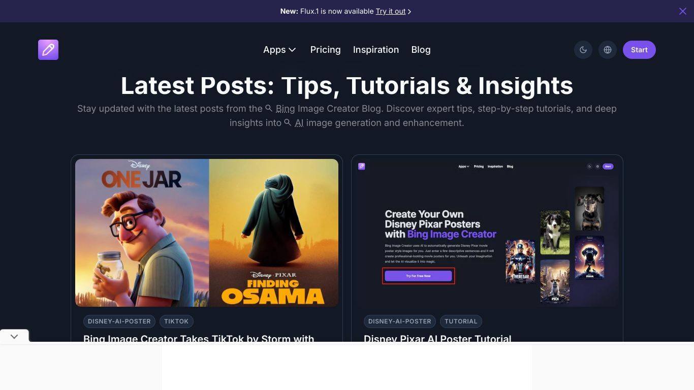Open the language globe icon
694x390 pixels.
[x=608, y=50]
